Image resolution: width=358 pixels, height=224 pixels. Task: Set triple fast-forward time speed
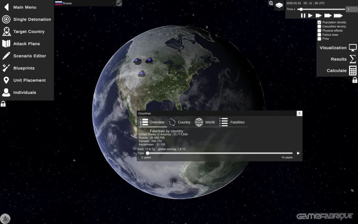(x=328, y=15)
